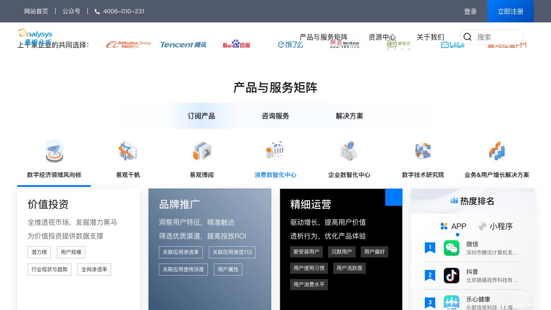Select the 解决方案 tab
Screen dimensions: 551x310
coord(350,116)
